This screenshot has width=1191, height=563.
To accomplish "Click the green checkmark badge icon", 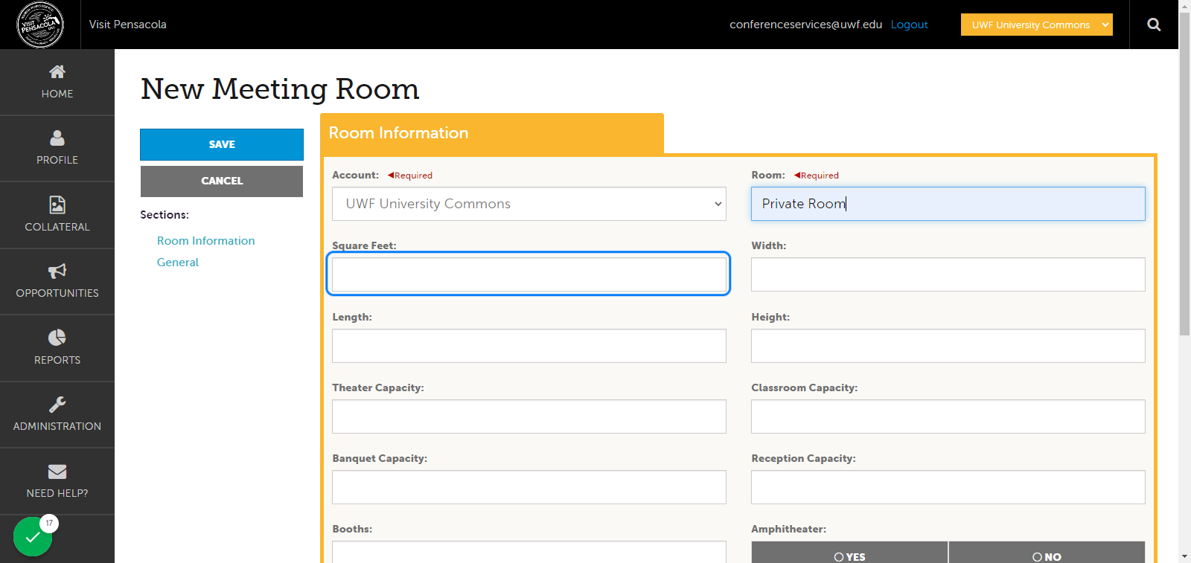I will 33,536.
